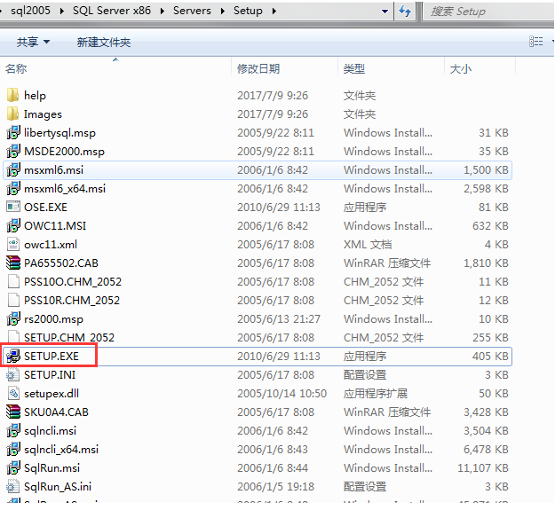Viewport: 555px width, 510px height.
Task: Click the 应用程序扩展 type cell
Action: click(x=376, y=393)
